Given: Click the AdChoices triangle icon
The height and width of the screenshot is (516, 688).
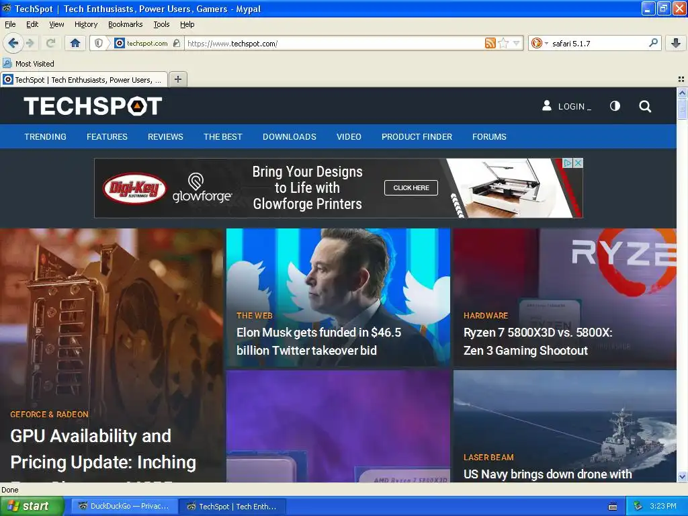Looking at the screenshot, I should (568, 163).
